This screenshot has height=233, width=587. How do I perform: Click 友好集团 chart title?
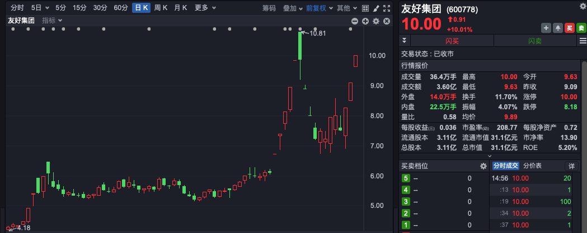[21, 21]
